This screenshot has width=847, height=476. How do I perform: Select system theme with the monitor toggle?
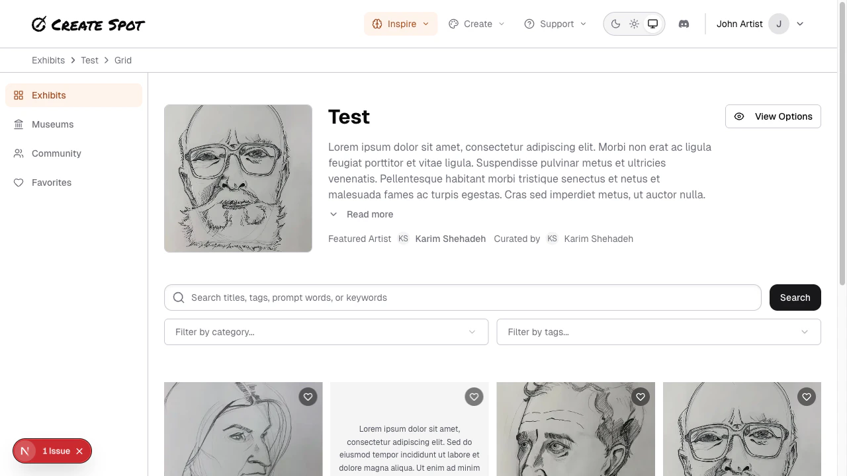(652, 23)
